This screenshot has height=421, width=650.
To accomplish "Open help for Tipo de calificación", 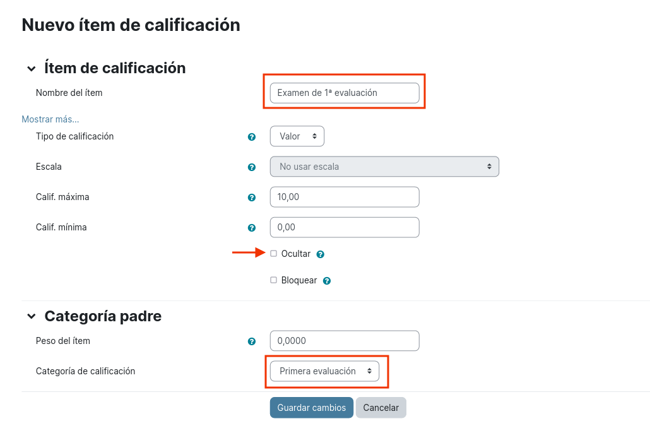I will (252, 137).
